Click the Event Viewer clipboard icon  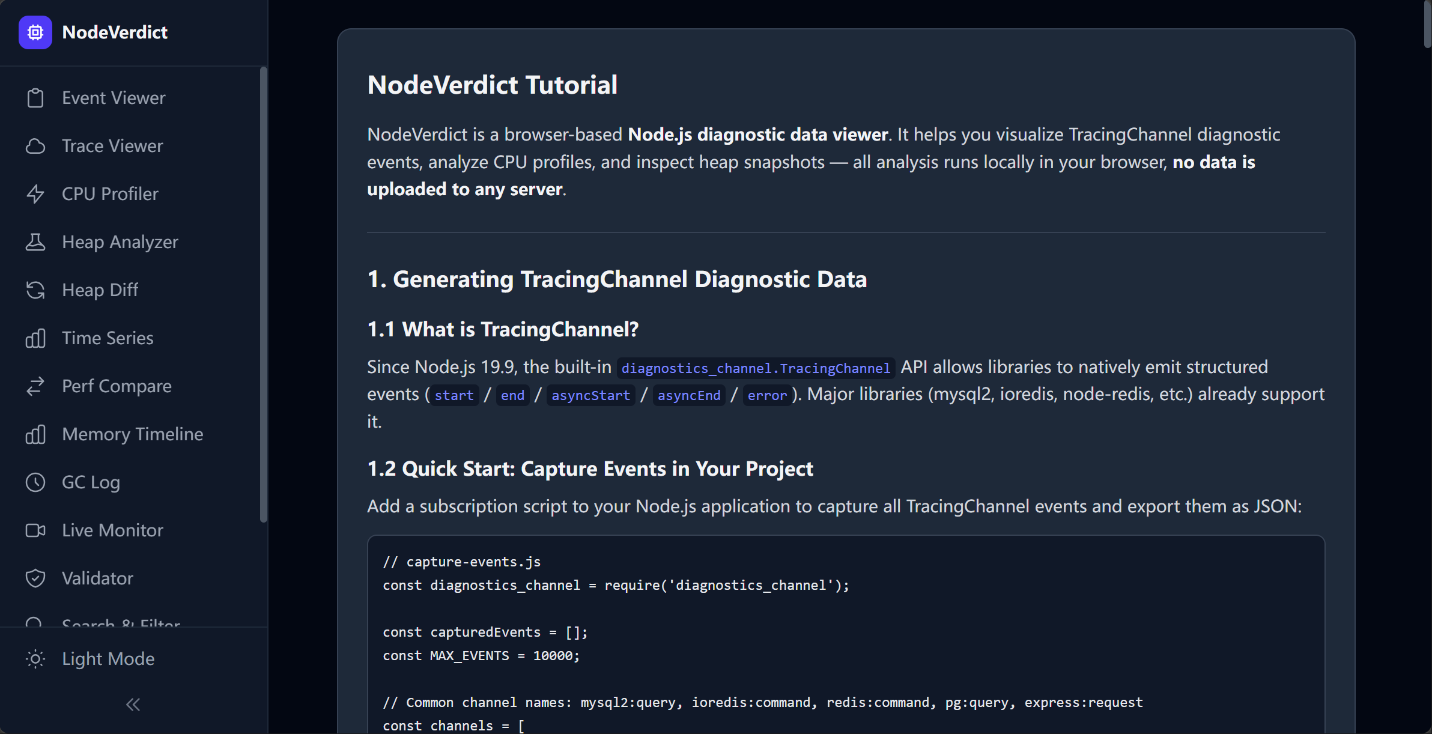35,98
